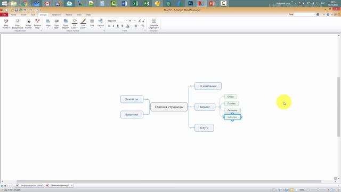This screenshot has width=341, height=192.
Task: Select the Каталог topic
Action: [x=205, y=107]
